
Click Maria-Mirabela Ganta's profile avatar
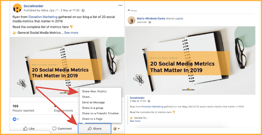click(131, 20)
